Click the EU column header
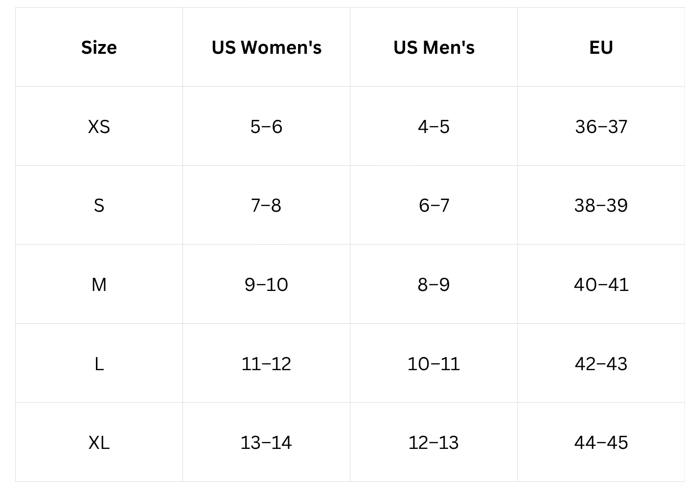The height and width of the screenshot is (489, 685). (x=601, y=47)
